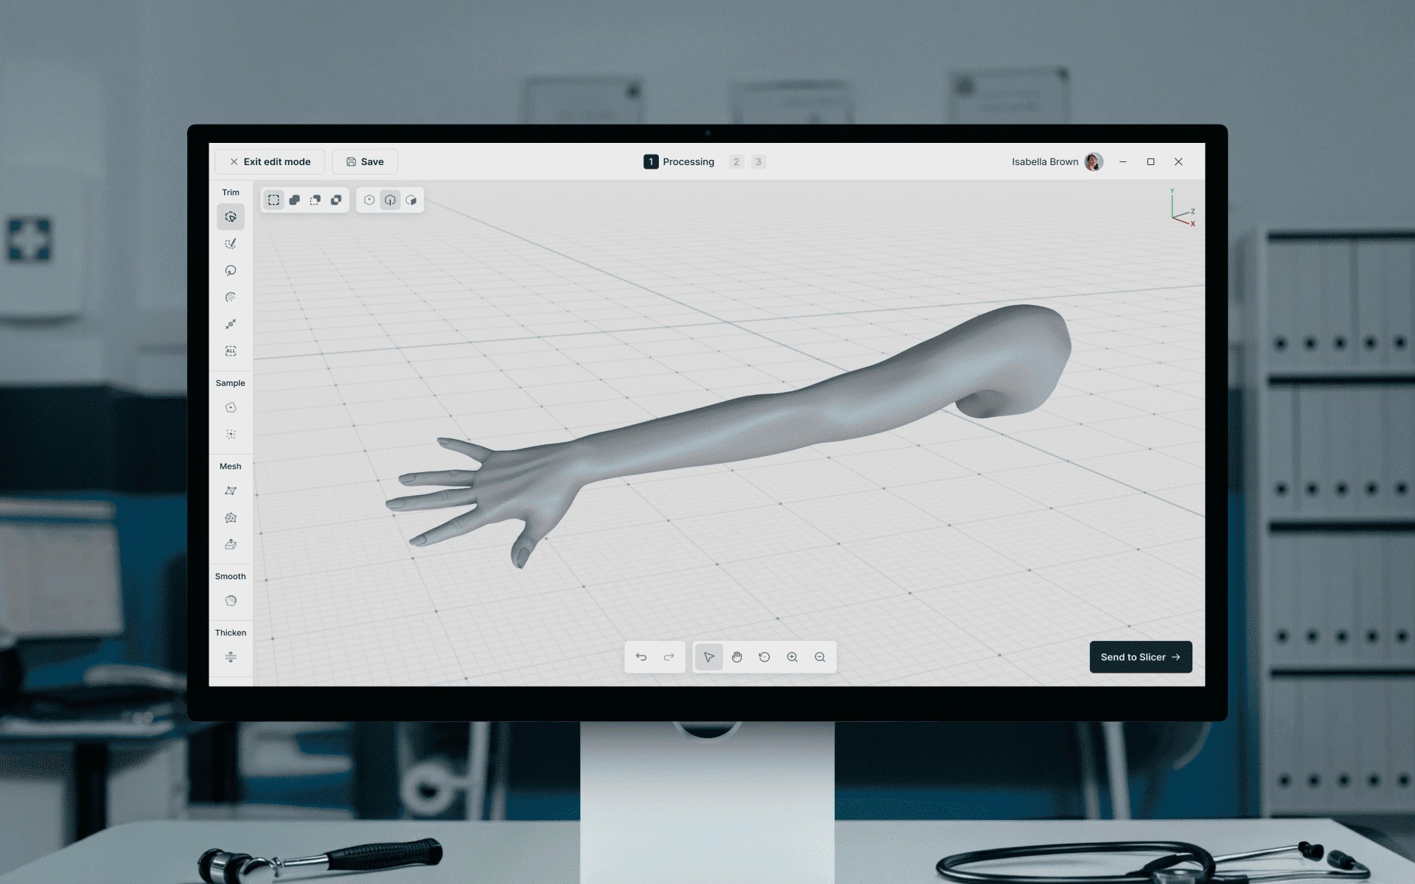Switch to workflow step 3
Viewport: 1415px width, 884px height.
click(x=758, y=161)
